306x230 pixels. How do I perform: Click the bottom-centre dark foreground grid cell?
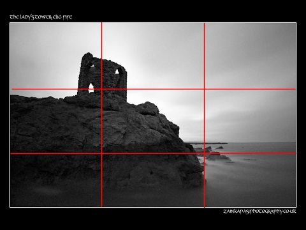tap(153, 180)
